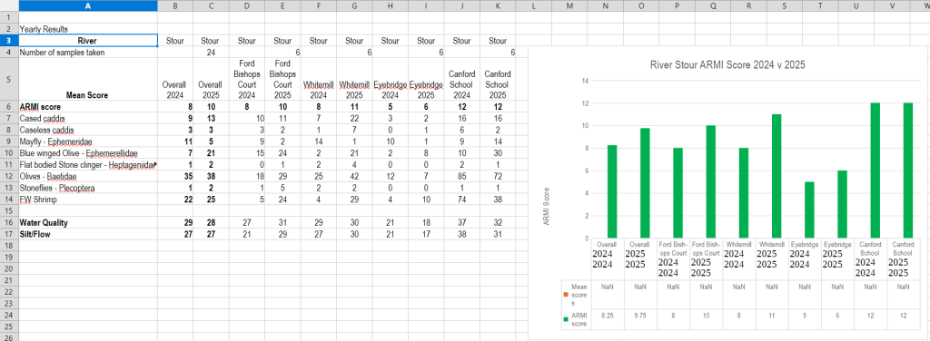
Task: Select column A header
Action: [88, 5]
